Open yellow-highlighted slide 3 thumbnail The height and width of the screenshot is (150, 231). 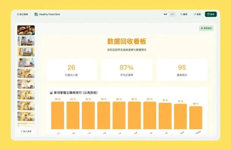point(26,52)
